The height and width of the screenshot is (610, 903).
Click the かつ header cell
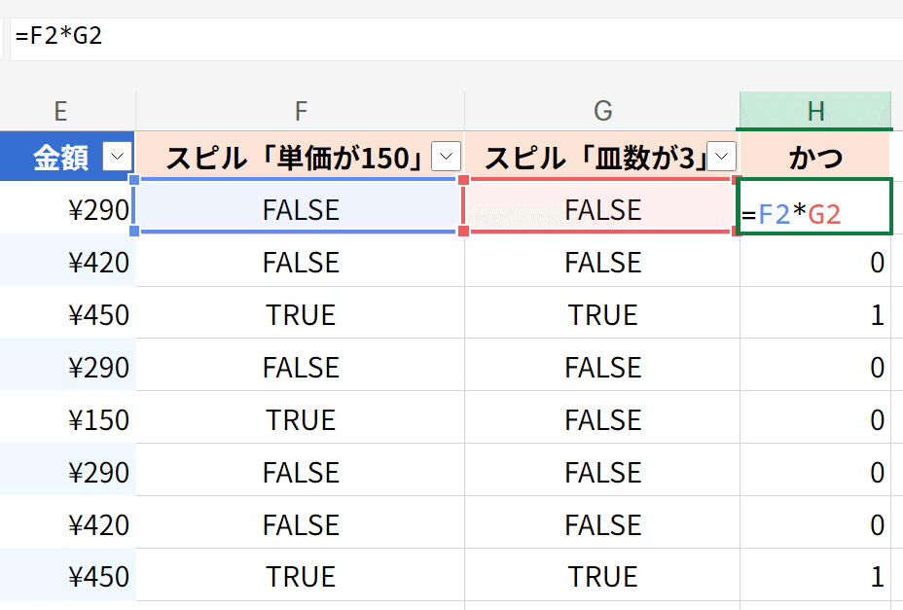(815, 156)
